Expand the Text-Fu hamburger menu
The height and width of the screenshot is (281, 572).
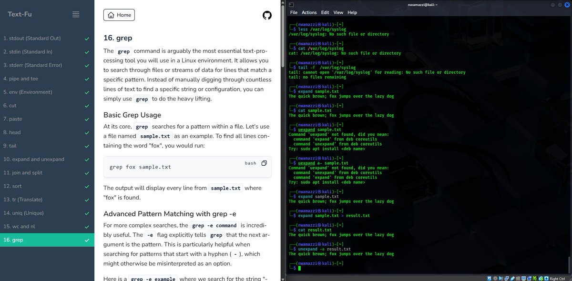click(76, 14)
